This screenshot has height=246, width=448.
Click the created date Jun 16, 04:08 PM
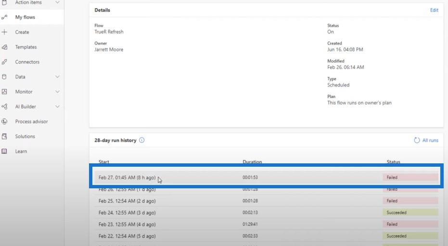[345, 49]
